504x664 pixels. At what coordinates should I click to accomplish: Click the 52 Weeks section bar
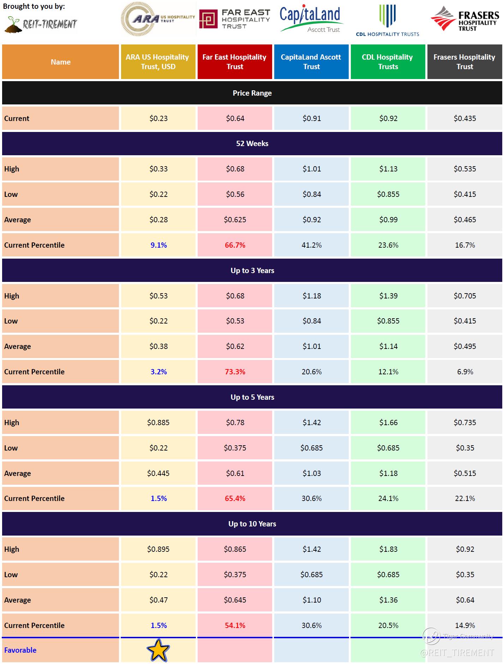252,144
